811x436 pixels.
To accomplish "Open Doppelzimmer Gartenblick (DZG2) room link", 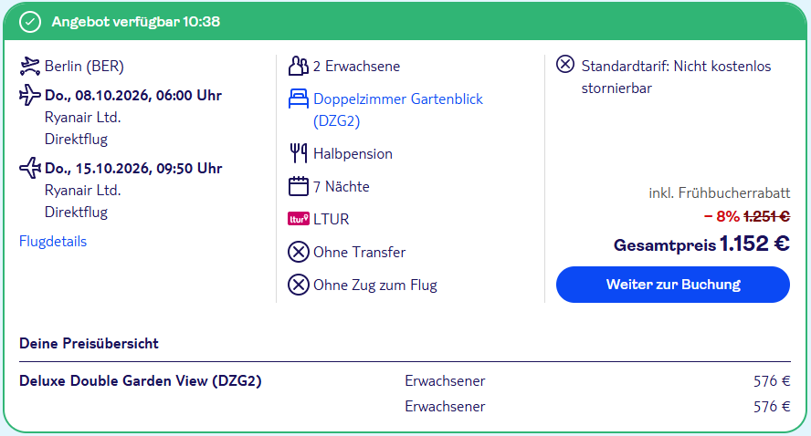I will pyautogui.click(x=398, y=109).
